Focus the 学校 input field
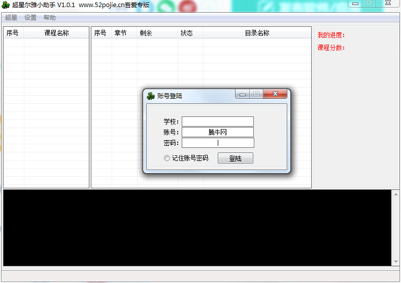Viewport: 401px width, 283px height. point(218,122)
